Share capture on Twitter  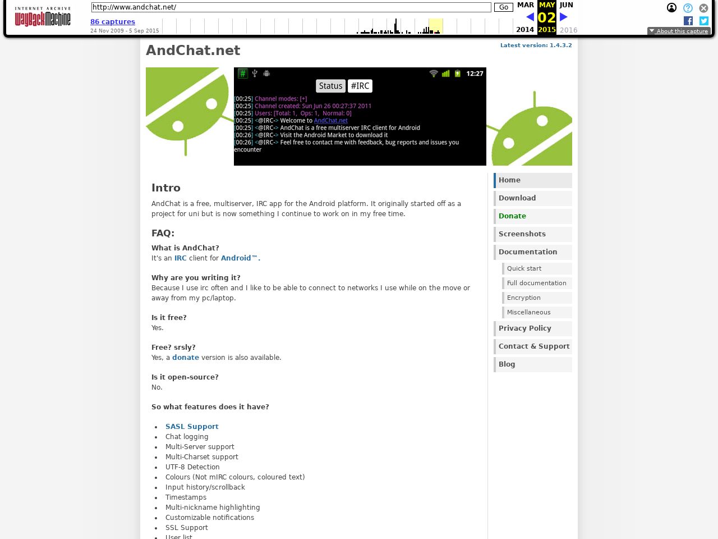[x=704, y=21]
